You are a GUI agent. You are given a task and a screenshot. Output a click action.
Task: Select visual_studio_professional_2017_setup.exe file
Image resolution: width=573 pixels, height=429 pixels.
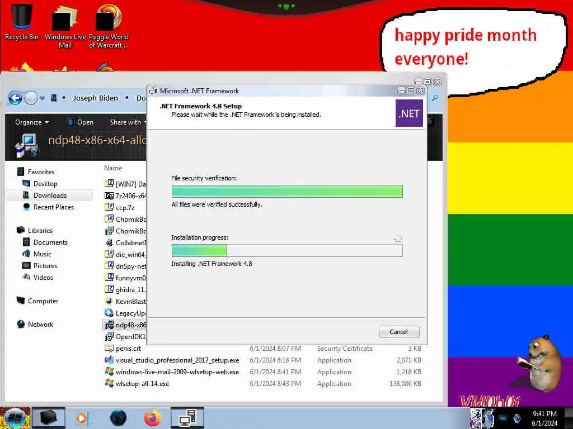point(172,360)
